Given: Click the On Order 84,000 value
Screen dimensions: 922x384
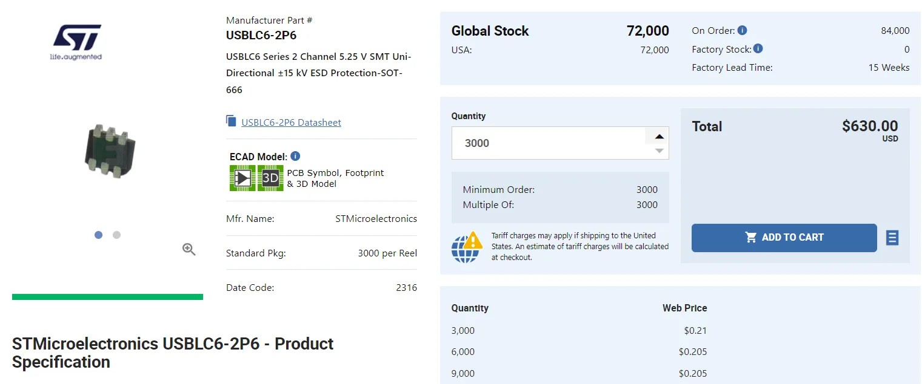Looking at the screenshot, I should [x=895, y=30].
